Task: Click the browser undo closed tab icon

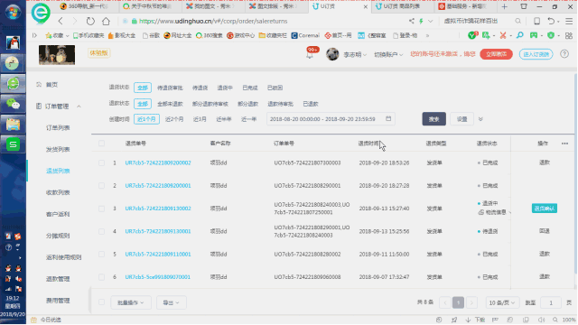Action: tap(551, 21)
